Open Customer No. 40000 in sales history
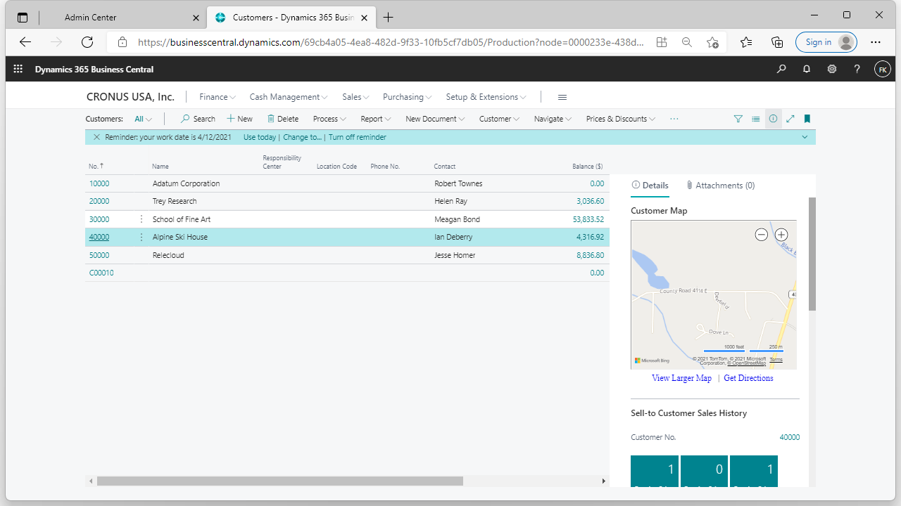 tap(789, 437)
